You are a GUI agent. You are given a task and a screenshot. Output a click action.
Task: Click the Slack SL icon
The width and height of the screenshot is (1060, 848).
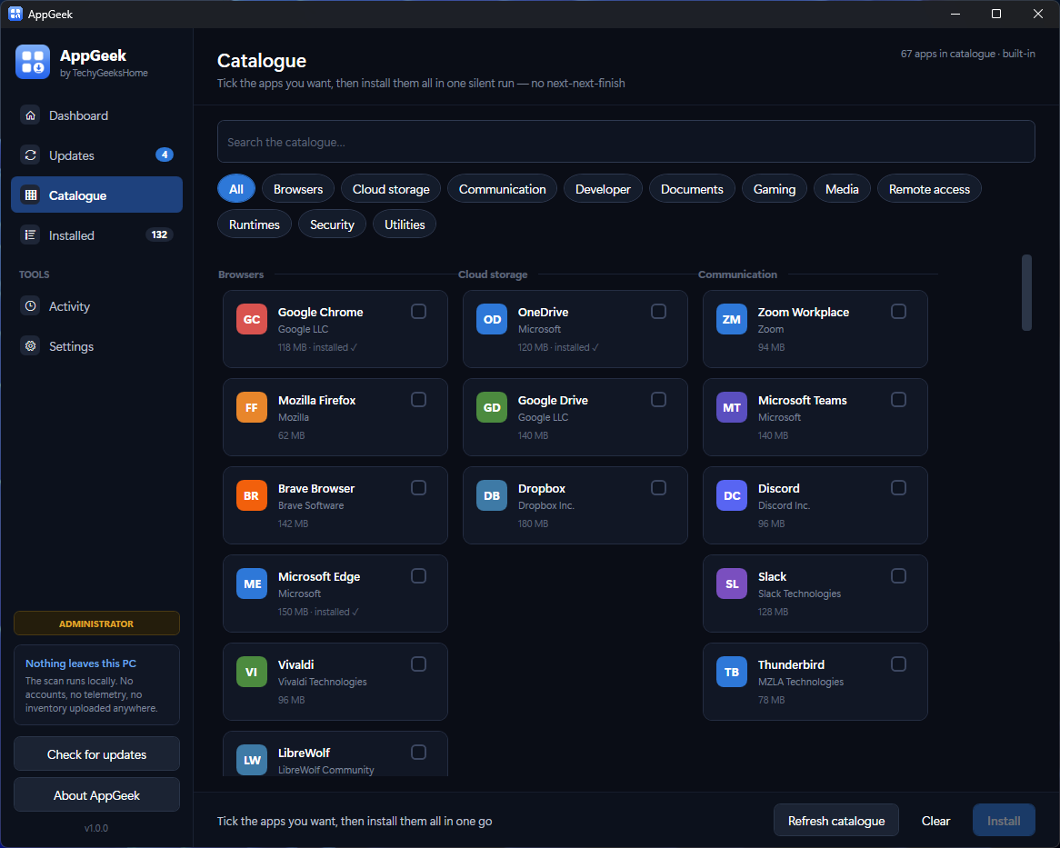tap(732, 584)
